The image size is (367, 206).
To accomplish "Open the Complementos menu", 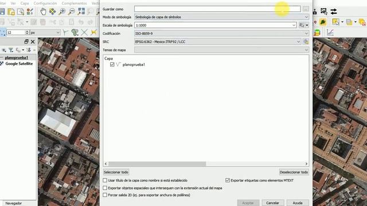I will pos(74,3).
